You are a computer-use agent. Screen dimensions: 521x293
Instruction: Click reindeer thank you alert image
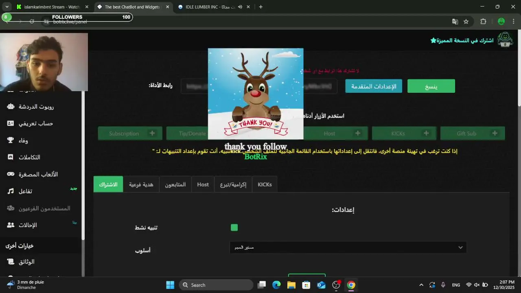point(256,94)
